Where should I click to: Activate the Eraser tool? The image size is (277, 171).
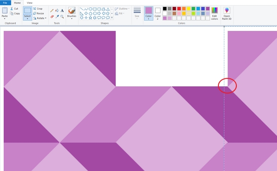point(52,17)
